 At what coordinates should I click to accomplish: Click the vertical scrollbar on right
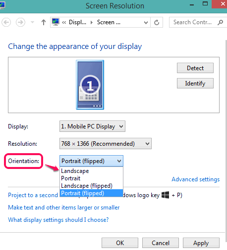pyautogui.click(x=226, y=141)
